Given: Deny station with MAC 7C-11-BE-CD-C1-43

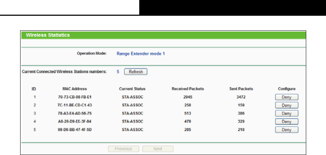Looking at the screenshot, I should pyautogui.click(x=287, y=105).
